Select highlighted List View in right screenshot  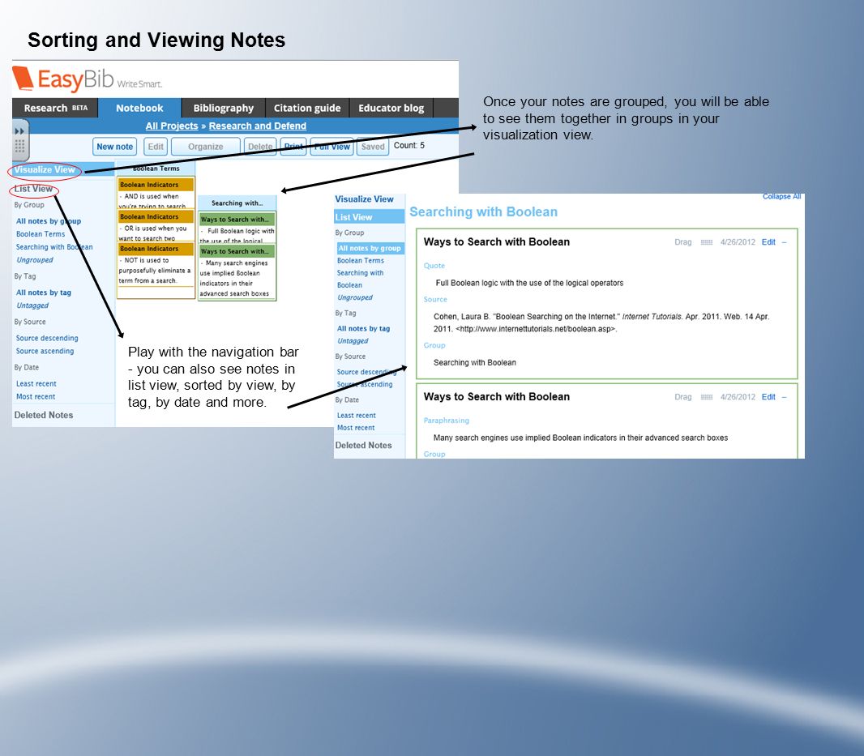(x=369, y=217)
